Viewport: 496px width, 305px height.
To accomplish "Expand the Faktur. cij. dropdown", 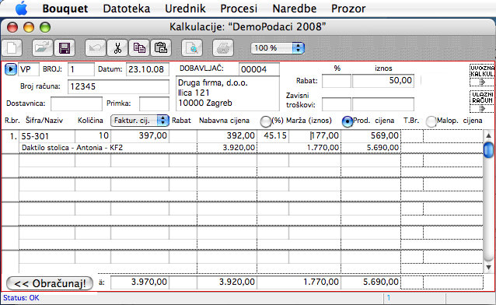I will (140, 121).
